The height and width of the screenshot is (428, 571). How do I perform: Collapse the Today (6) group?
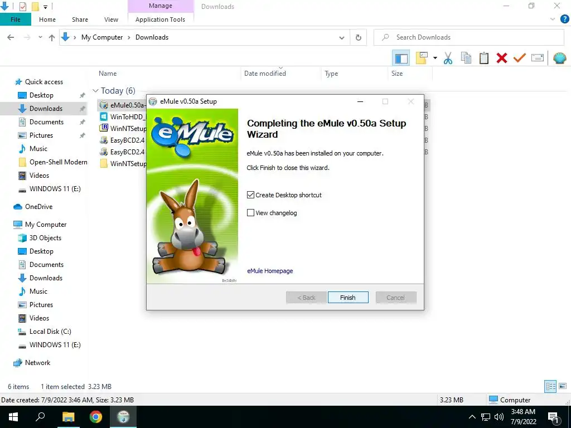click(95, 91)
